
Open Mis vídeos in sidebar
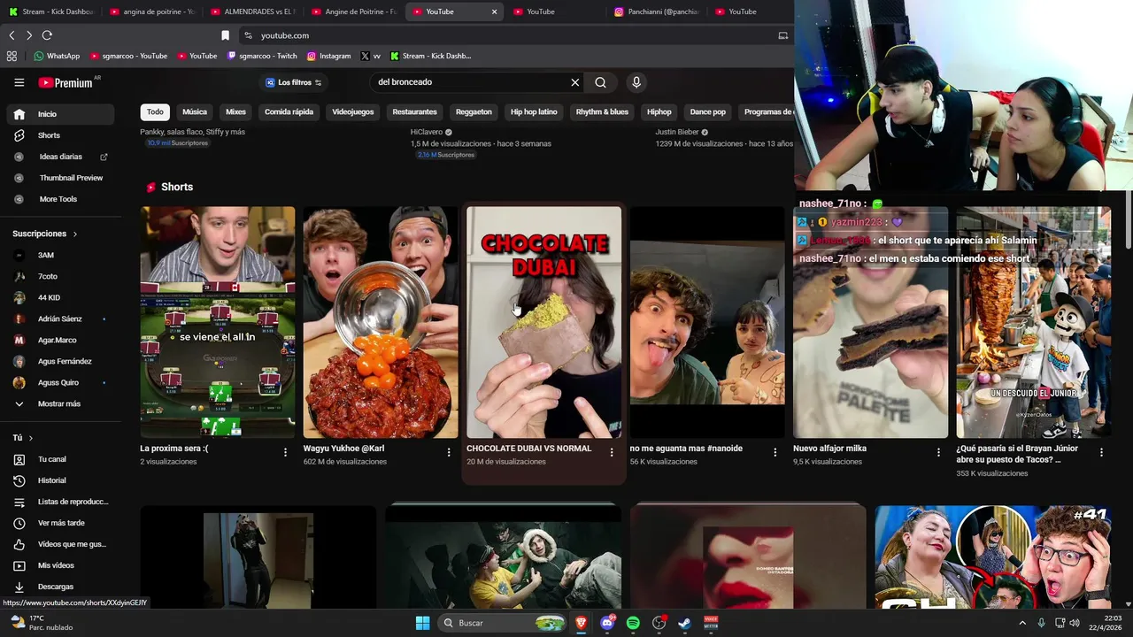(x=60, y=565)
